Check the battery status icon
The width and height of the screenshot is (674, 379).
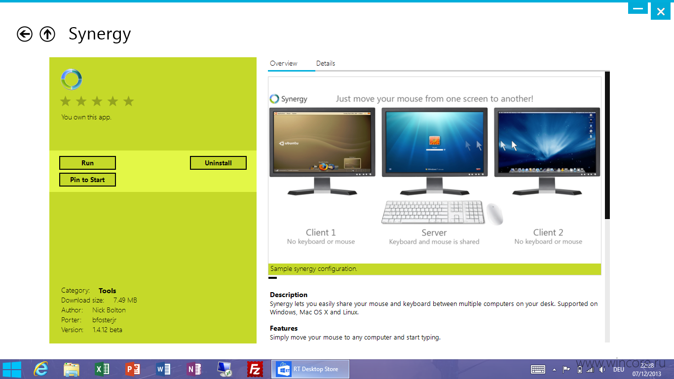click(580, 369)
